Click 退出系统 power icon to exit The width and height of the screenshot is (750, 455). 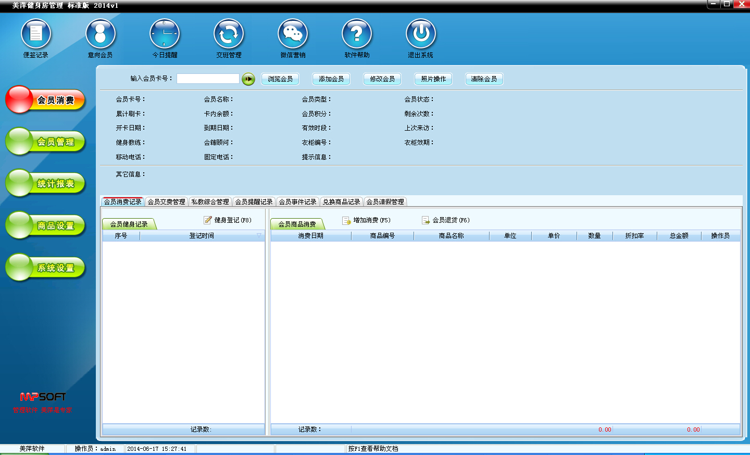tap(421, 34)
